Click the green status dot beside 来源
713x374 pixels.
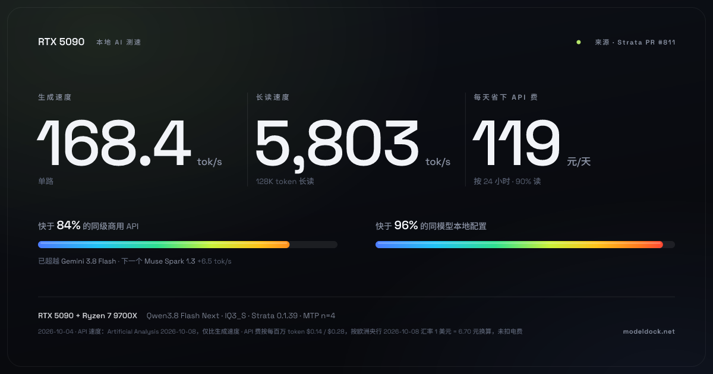pyautogui.click(x=578, y=42)
